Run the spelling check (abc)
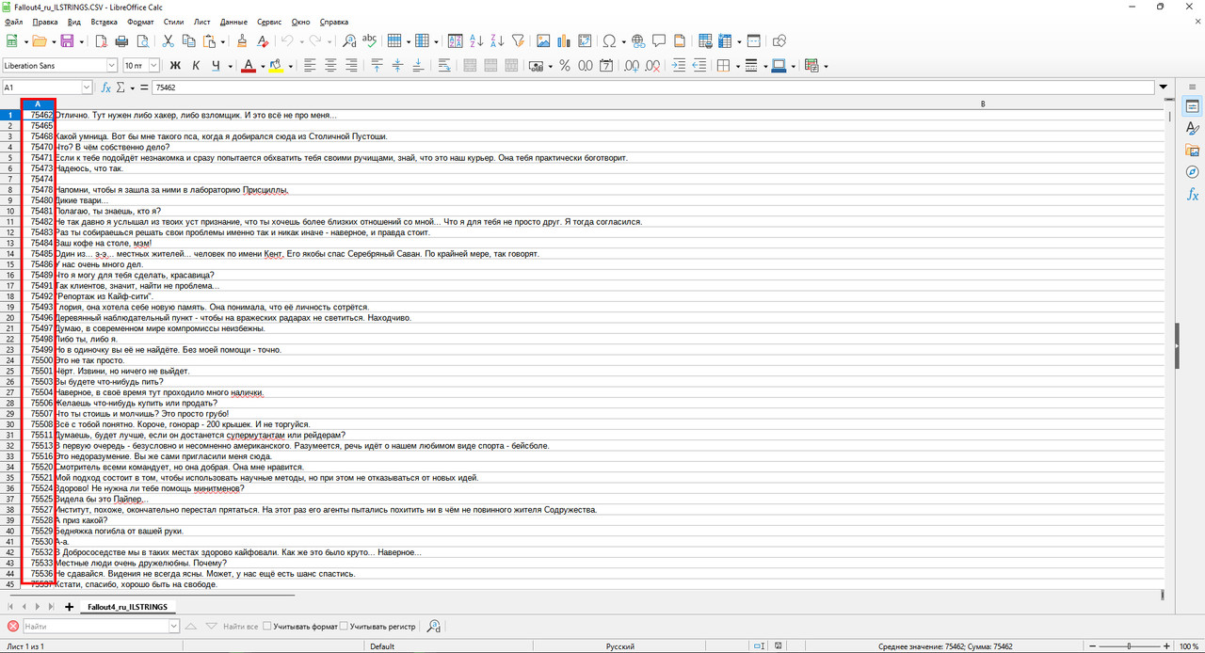 (370, 41)
